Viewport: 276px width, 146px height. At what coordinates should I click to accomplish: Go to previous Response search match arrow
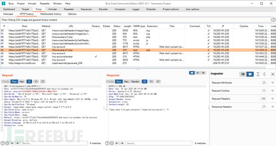click(x=117, y=143)
